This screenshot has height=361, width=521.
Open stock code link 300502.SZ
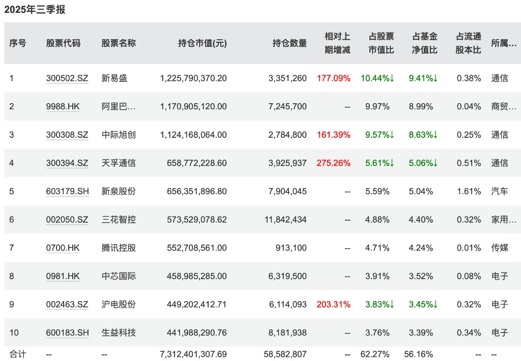tap(67, 78)
